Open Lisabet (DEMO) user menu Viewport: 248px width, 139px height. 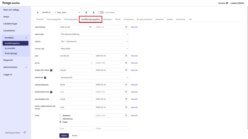coord(237,3)
